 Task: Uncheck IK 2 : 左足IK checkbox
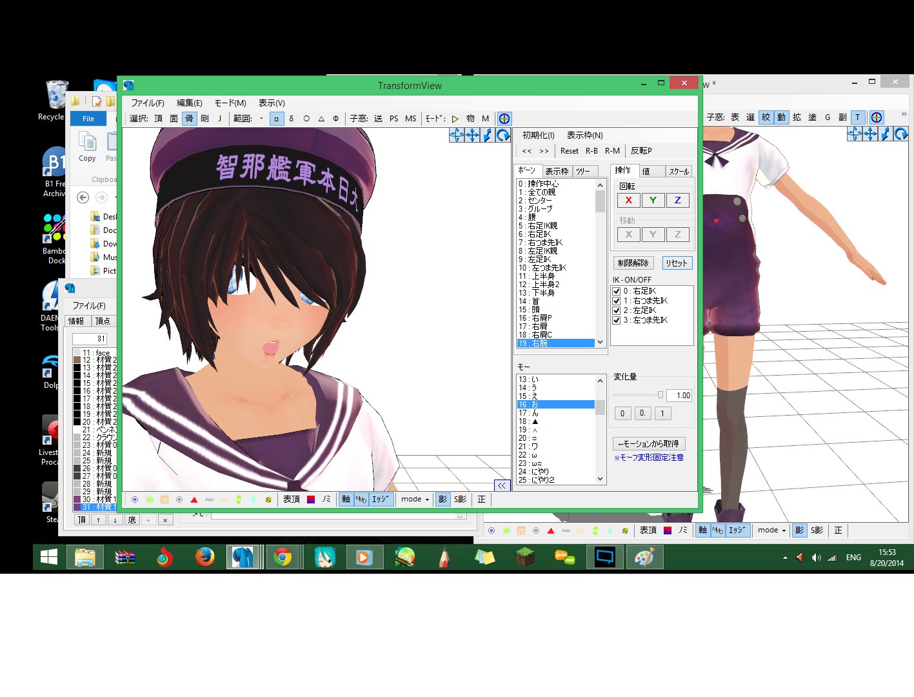click(x=617, y=310)
